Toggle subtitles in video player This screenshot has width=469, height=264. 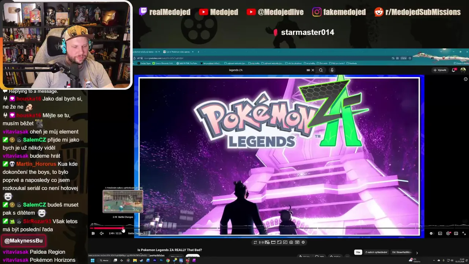(x=440, y=233)
